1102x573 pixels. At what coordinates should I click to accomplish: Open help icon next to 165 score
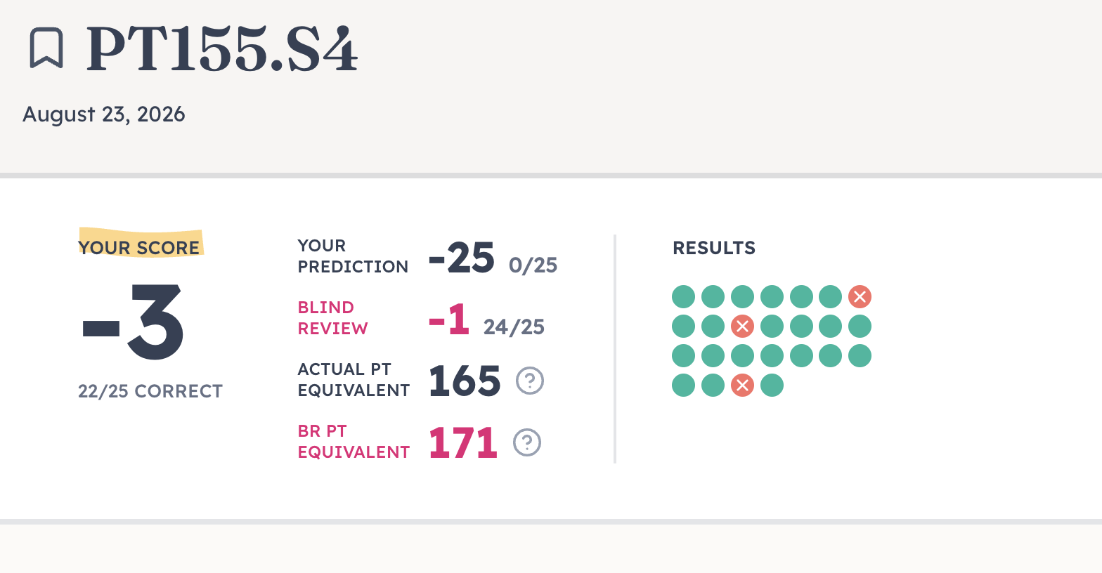(530, 381)
